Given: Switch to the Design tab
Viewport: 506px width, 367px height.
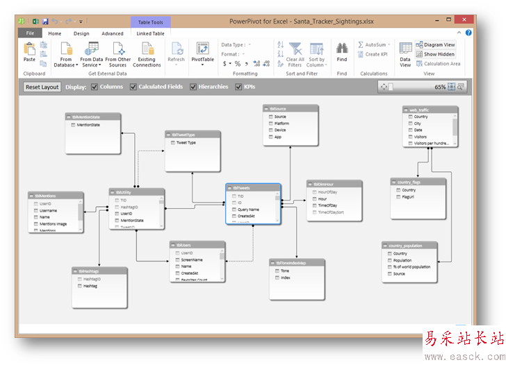Looking at the screenshot, I should pos(81,33).
